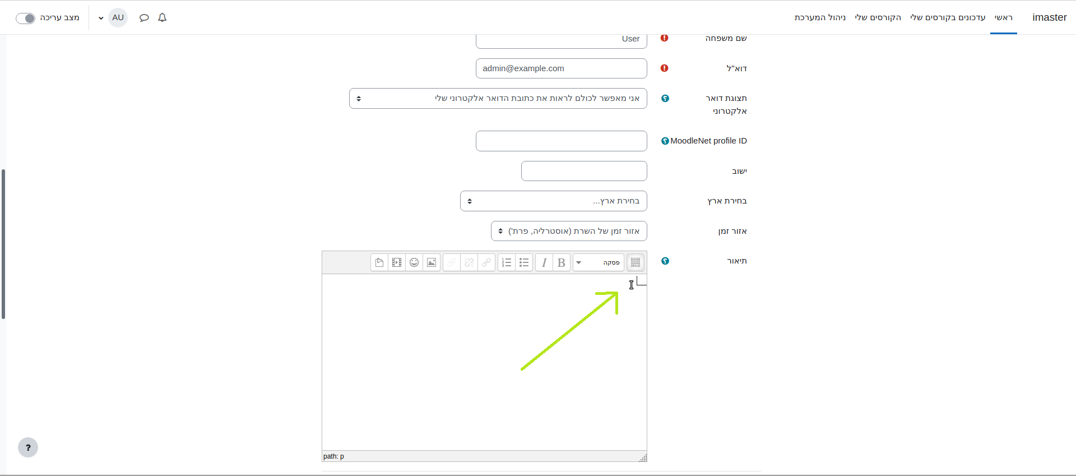Viewport: 1076px width, 476px height.
Task: Open ניהול המערכת tab
Action: [820, 17]
